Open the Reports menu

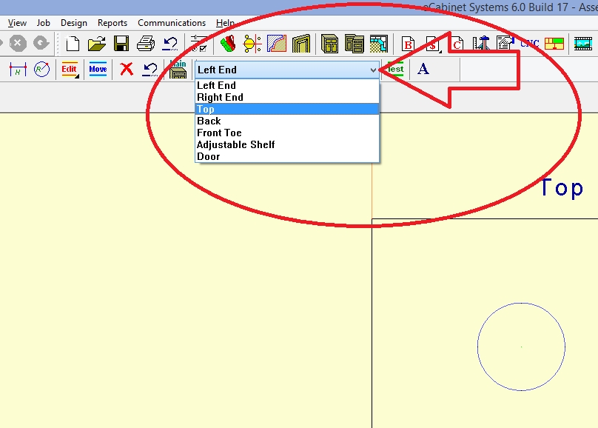(x=112, y=23)
